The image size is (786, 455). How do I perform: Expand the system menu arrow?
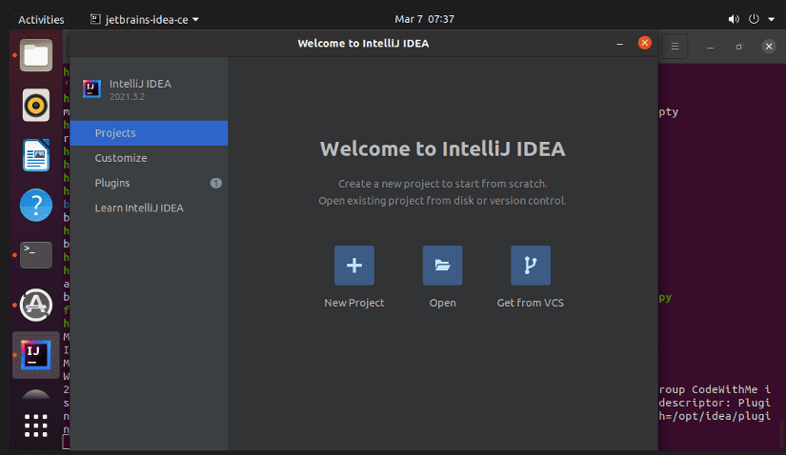point(772,20)
